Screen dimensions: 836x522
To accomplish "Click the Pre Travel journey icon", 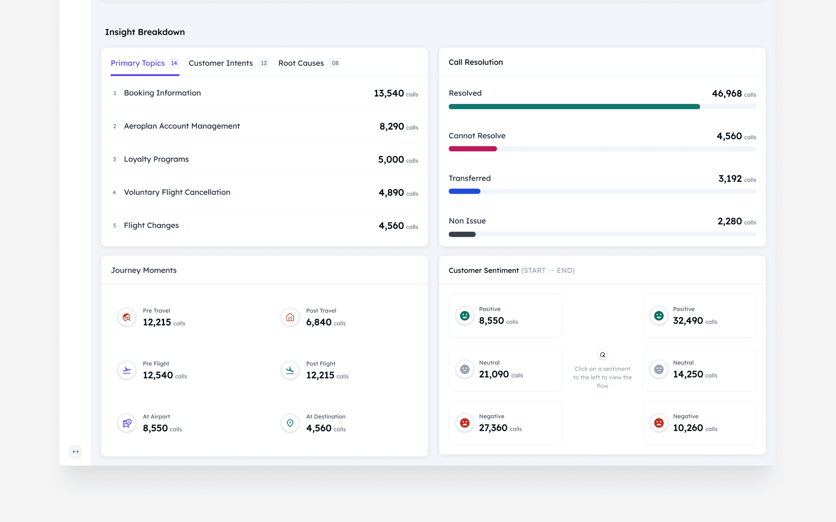I will click(127, 317).
